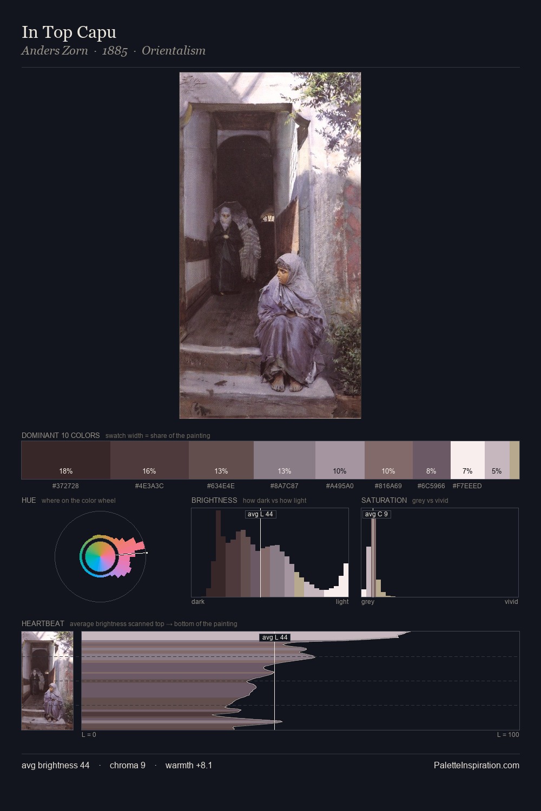This screenshot has width=541, height=811.
Task: Select the 5% pale lilac swatch
Action: (497, 460)
